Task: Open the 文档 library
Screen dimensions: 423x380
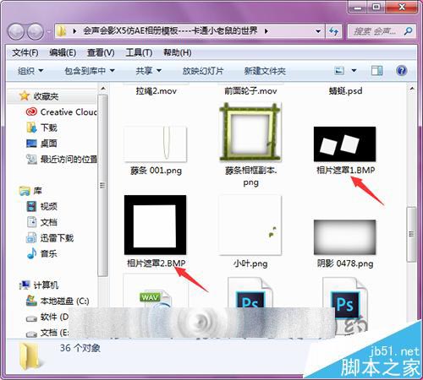Action: tap(41, 222)
